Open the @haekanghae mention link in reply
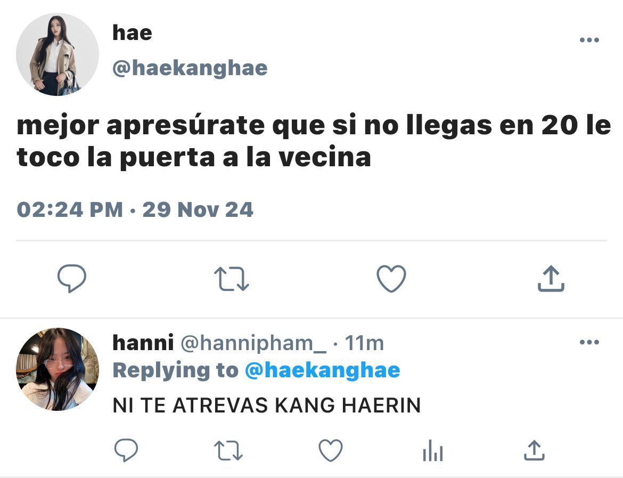This screenshot has width=623, height=478. pos(322,370)
